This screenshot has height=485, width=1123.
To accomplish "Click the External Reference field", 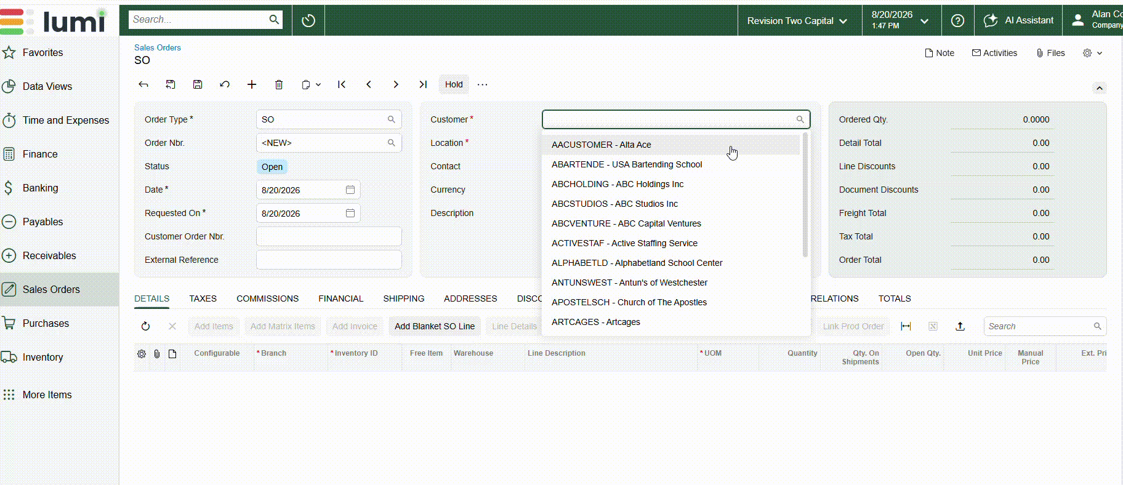I will pos(329,260).
